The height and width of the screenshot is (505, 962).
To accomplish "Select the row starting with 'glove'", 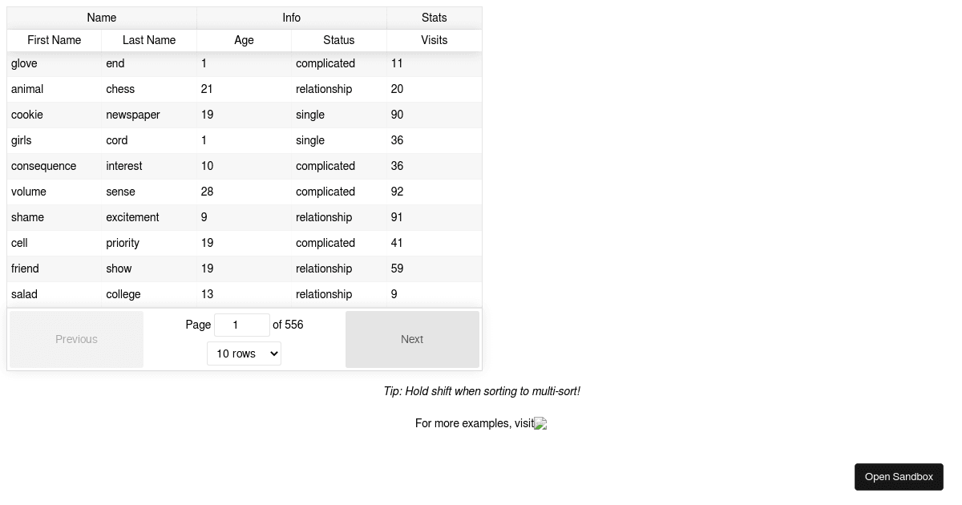I will coord(24,63).
